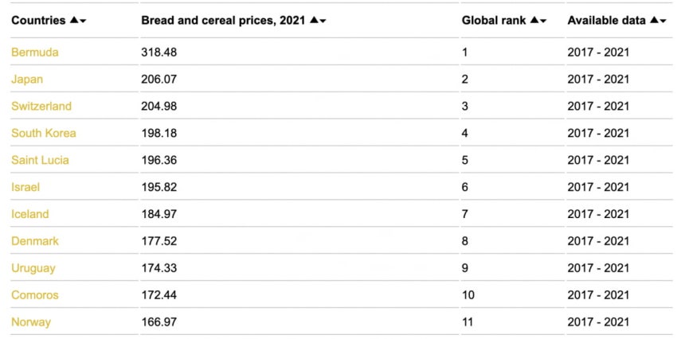685x339 pixels.
Task: Open the Switzerland country link
Action: tap(41, 107)
